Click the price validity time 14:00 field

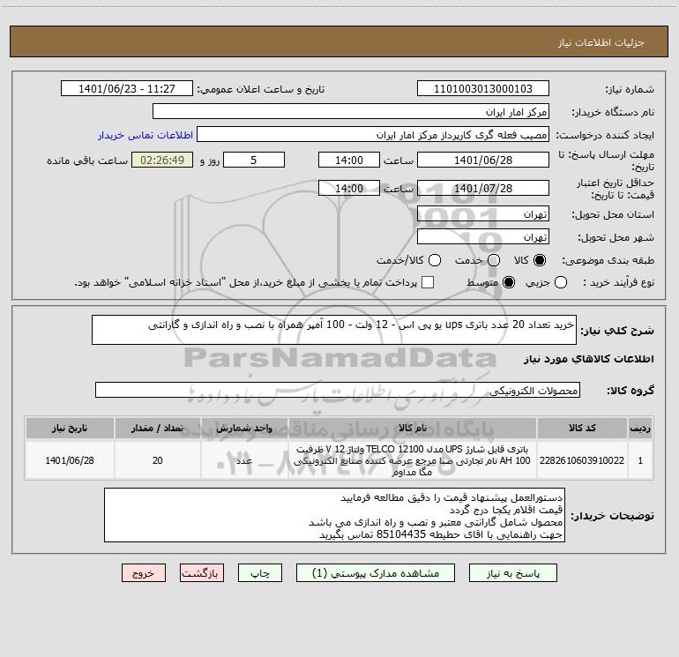coord(349,188)
